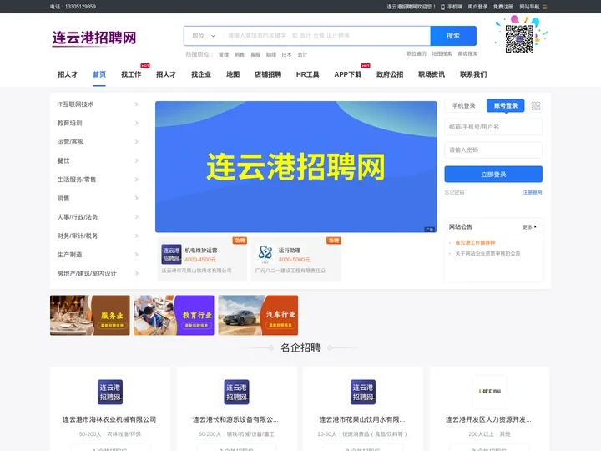Image resolution: width=601 pixels, height=451 pixels.
Task: Click the top-right QR code image
Action: click(x=519, y=38)
